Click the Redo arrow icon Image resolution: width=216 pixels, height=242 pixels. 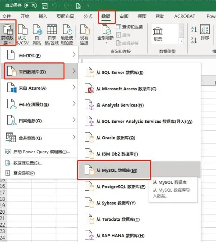point(66,6)
